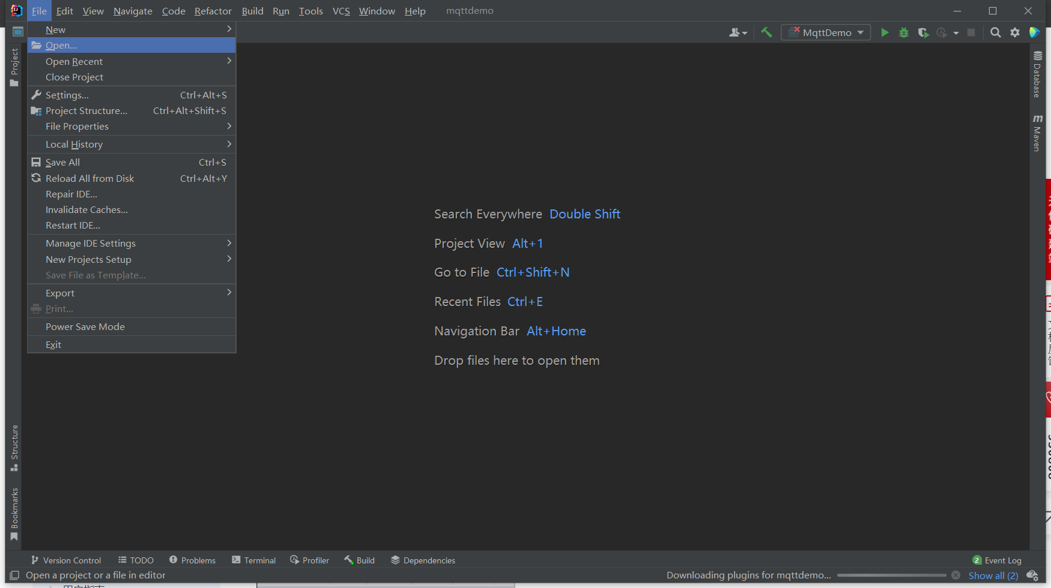This screenshot has height=588, width=1051.
Task: Select Invalidate Caches... menu entry
Action: click(132, 210)
